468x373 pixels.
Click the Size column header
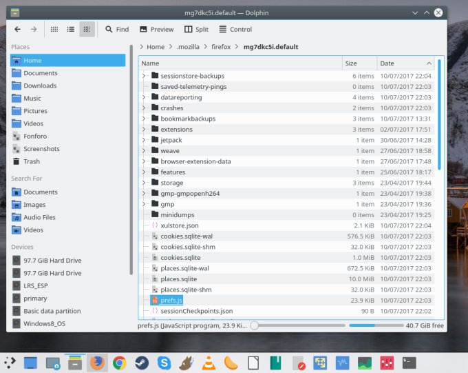point(359,63)
